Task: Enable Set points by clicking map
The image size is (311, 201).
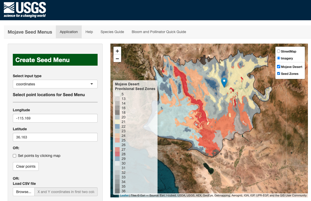Action: [14, 156]
